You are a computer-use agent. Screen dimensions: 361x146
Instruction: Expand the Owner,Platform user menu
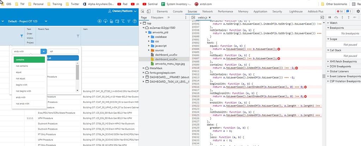coord(135,11)
